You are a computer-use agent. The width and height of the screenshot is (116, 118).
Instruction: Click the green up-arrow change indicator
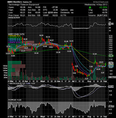point(90,7)
